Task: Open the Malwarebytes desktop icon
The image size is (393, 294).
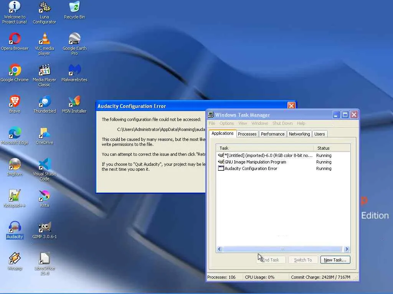Action: click(x=74, y=73)
